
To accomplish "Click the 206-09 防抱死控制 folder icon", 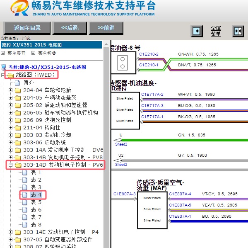I will (18, 120).
